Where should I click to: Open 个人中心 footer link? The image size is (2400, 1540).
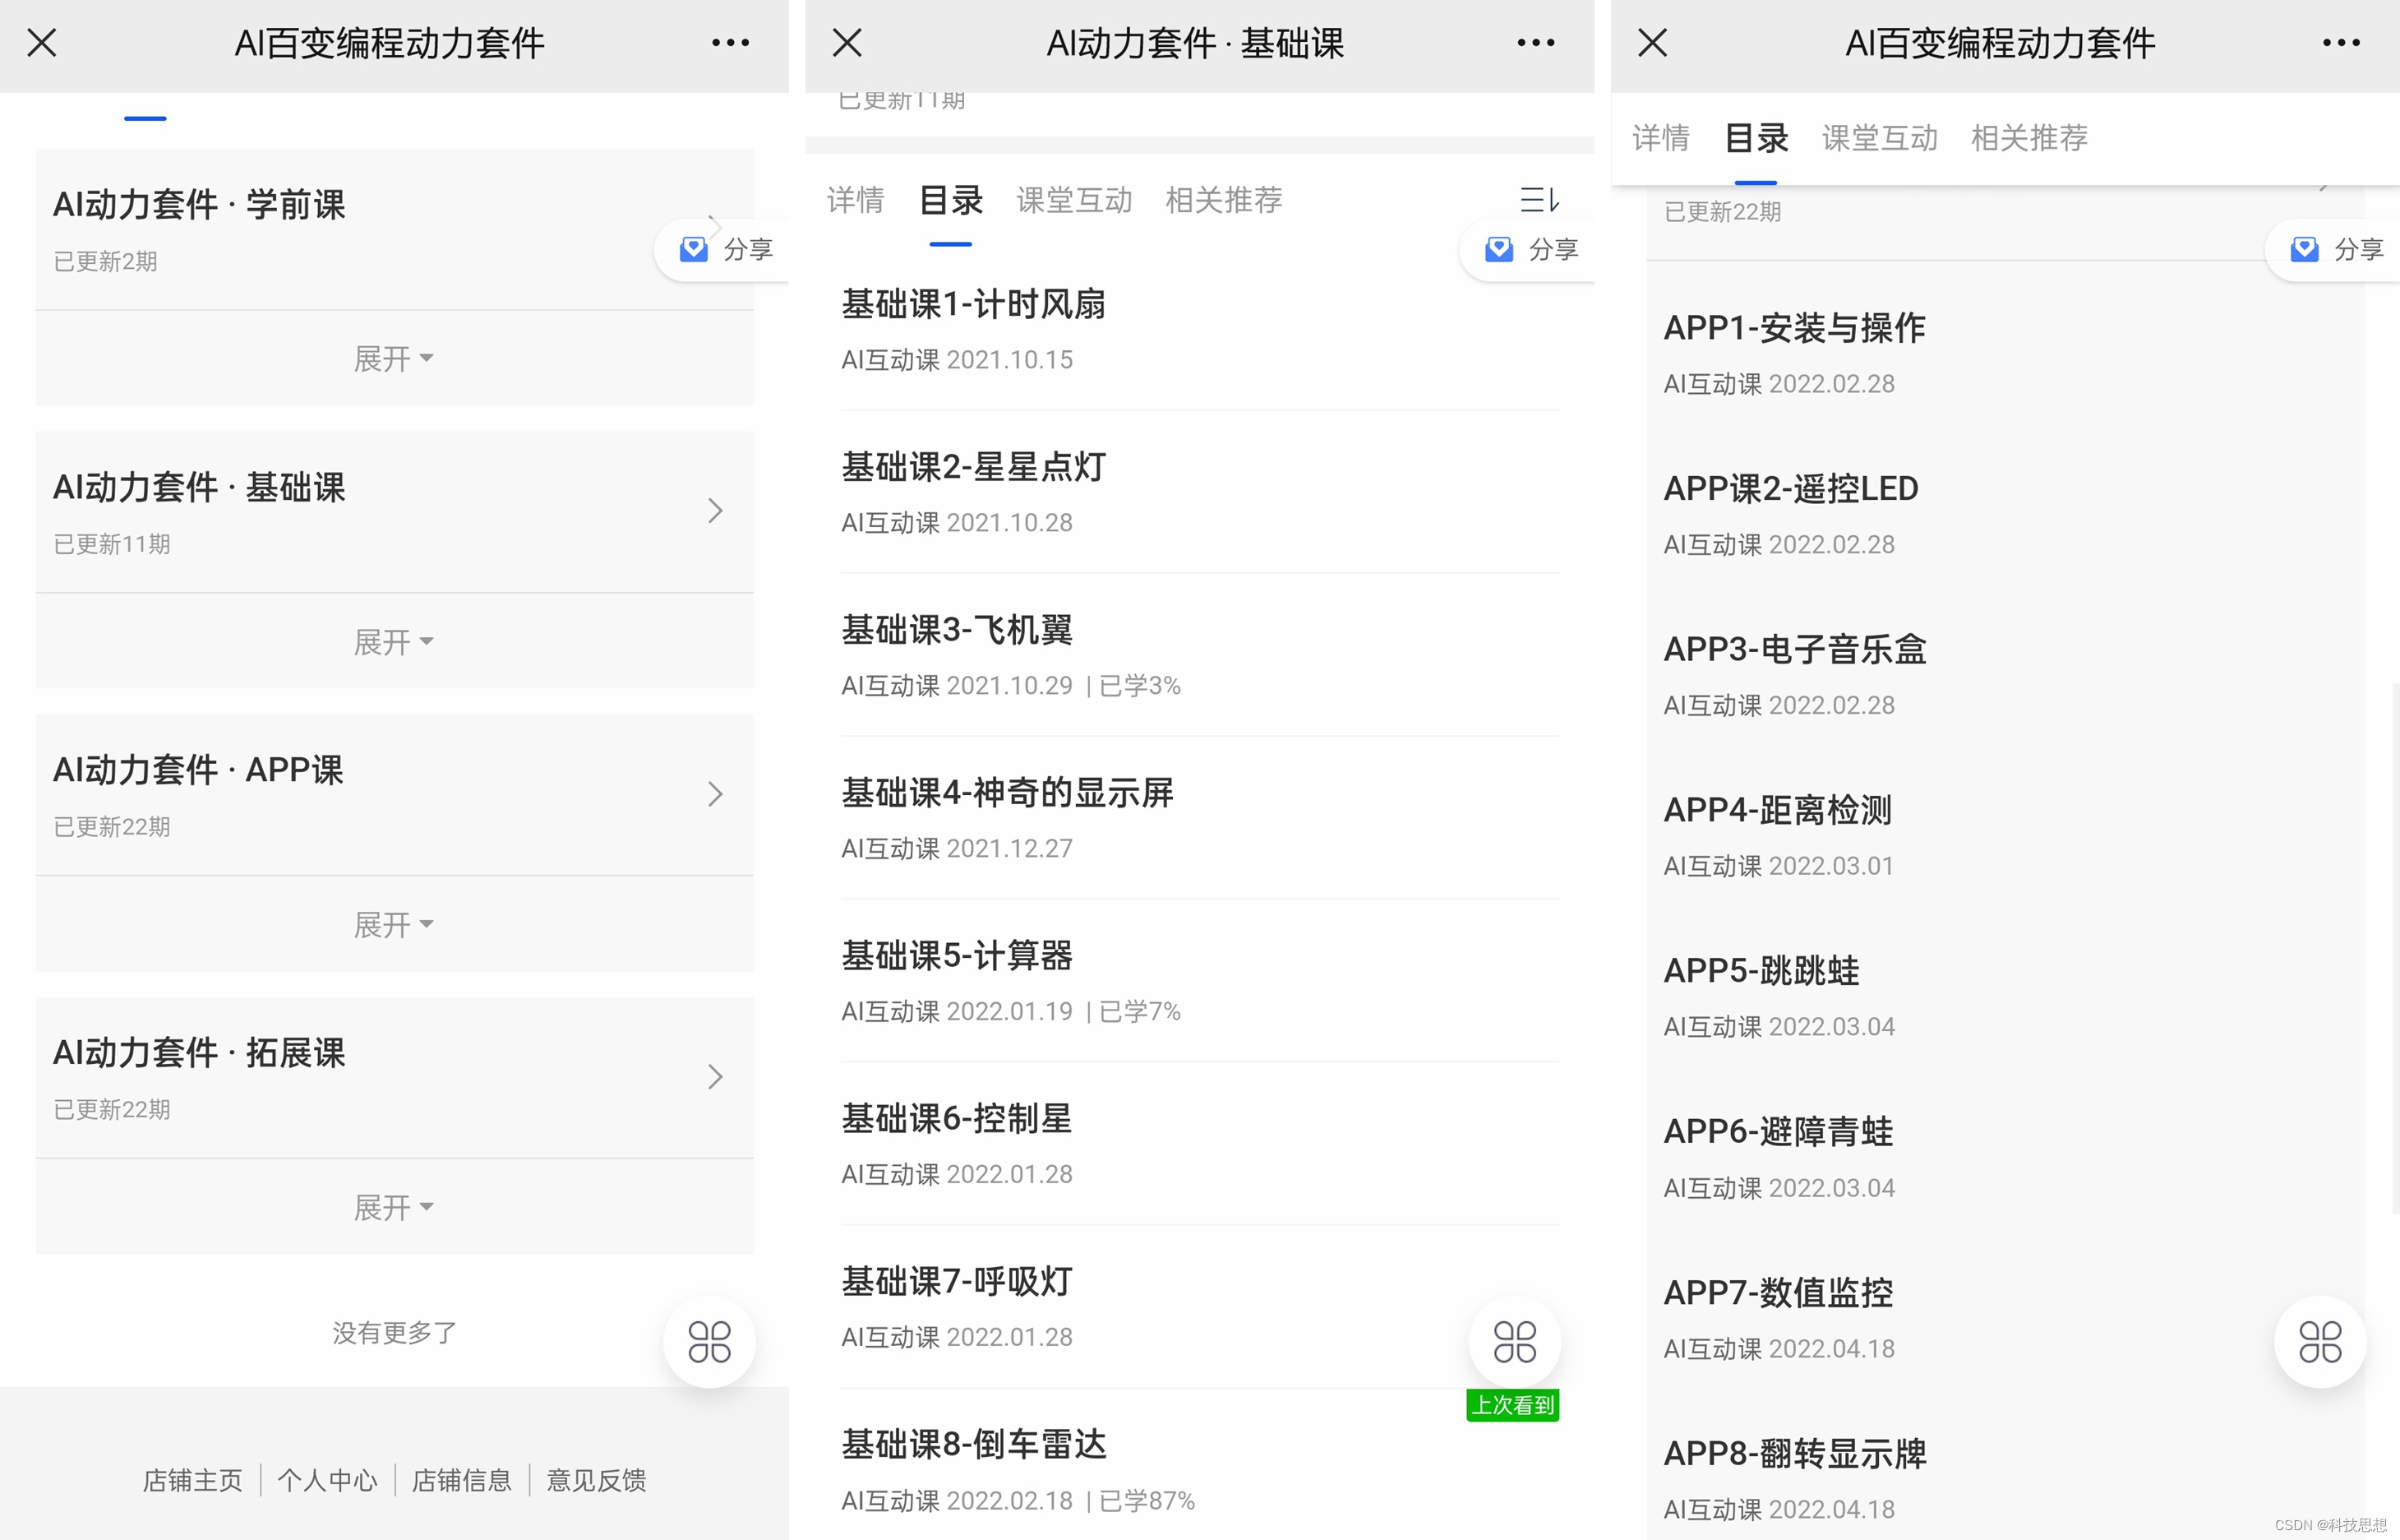point(327,1480)
